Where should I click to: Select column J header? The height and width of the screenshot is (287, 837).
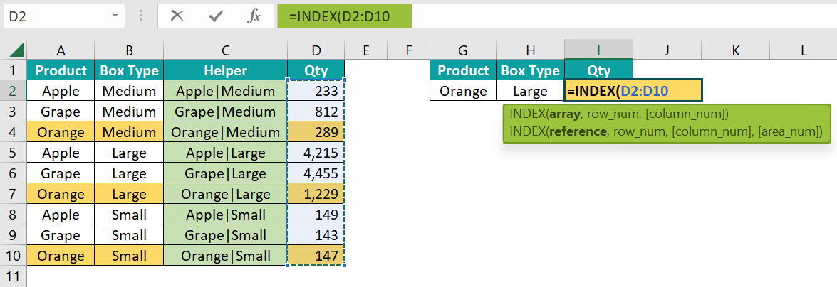[x=667, y=50]
